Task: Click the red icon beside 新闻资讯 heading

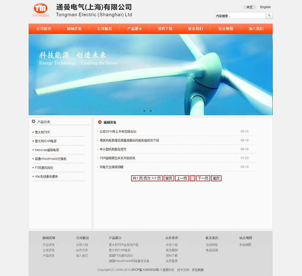Action: [x=100, y=122]
